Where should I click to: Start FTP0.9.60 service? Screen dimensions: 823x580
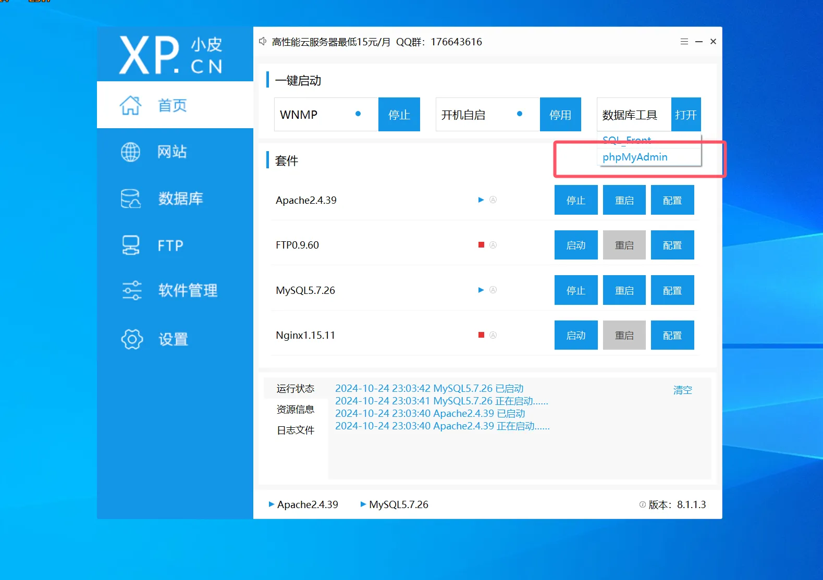(576, 245)
